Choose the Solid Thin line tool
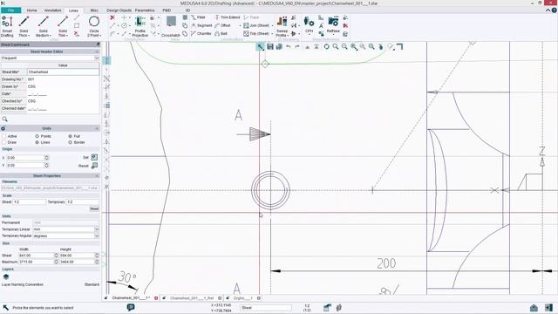The height and width of the screenshot is (314, 558). point(63,26)
